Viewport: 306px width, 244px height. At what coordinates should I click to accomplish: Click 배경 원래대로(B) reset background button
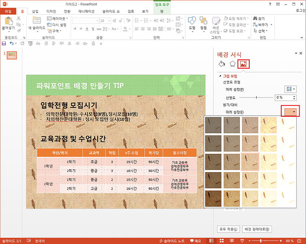point(257,229)
